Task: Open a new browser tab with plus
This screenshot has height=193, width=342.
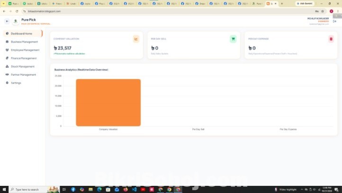Action: click(x=282, y=3)
